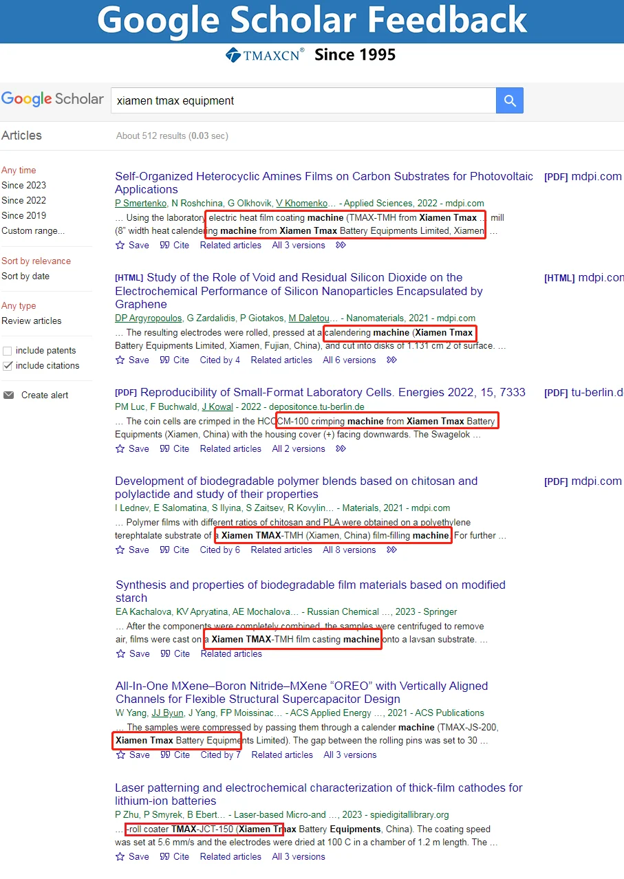Enable the include patents checkbox
Screen dimensions: 624x879
(x=8, y=351)
